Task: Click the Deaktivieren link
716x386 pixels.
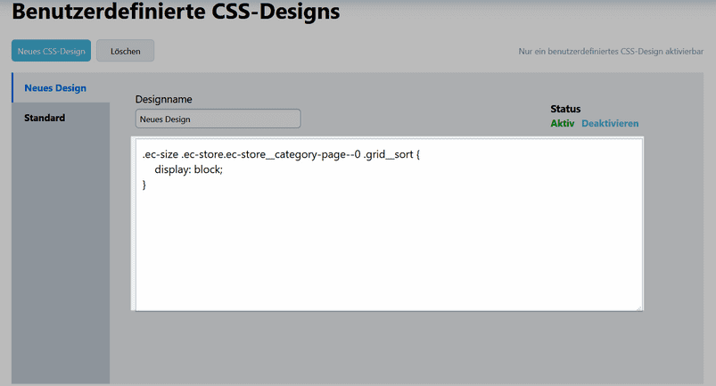Action: [x=610, y=123]
